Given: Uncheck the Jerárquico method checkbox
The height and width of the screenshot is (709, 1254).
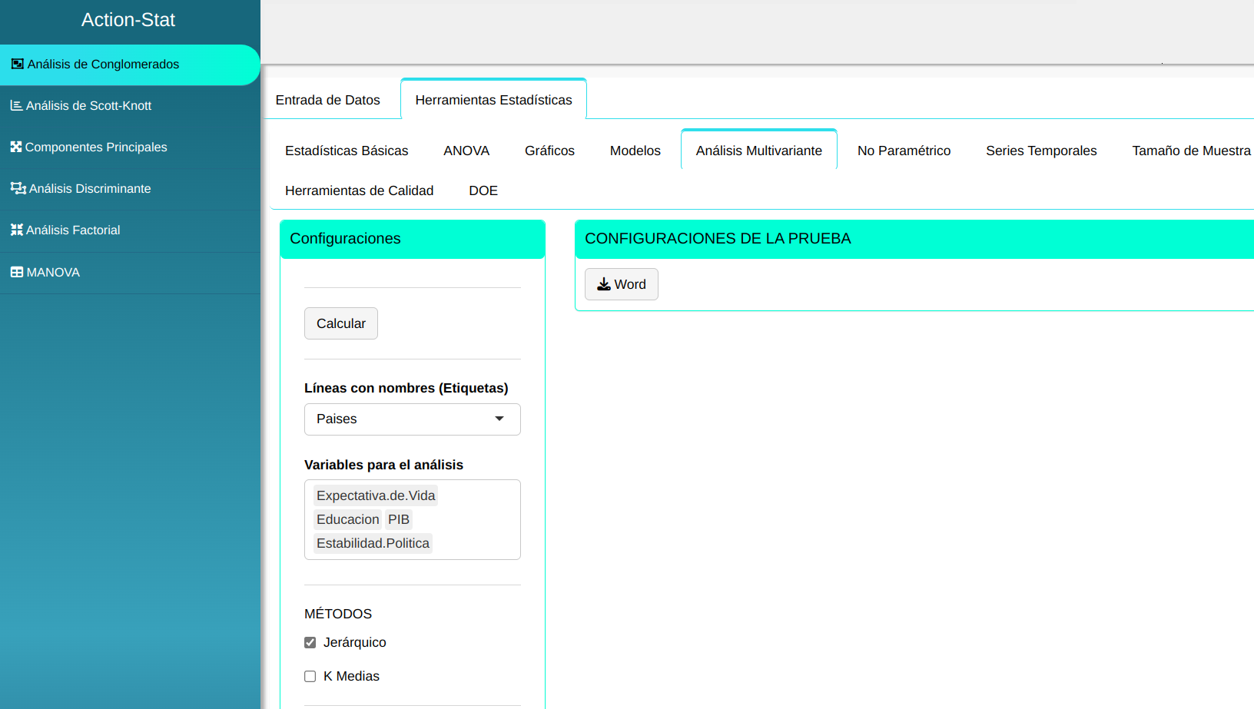Looking at the screenshot, I should tap(310, 643).
